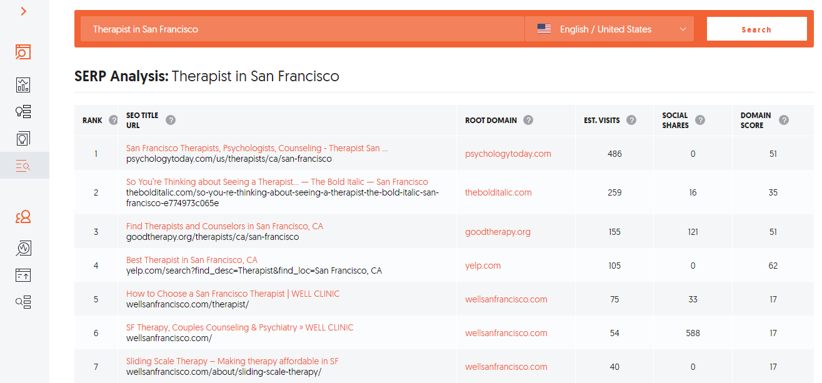Open 'Find Therapists and Counselors in San Francisco' link
The height and width of the screenshot is (383, 822).
click(224, 226)
